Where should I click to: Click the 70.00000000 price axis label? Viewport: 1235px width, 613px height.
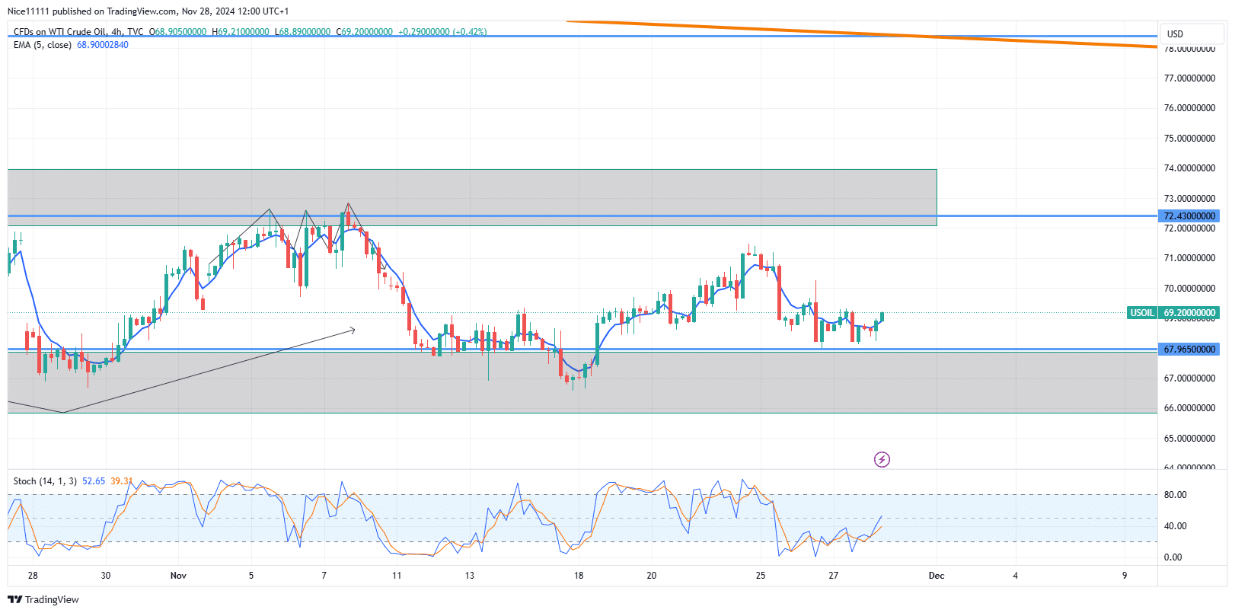pyautogui.click(x=1189, y=289)
